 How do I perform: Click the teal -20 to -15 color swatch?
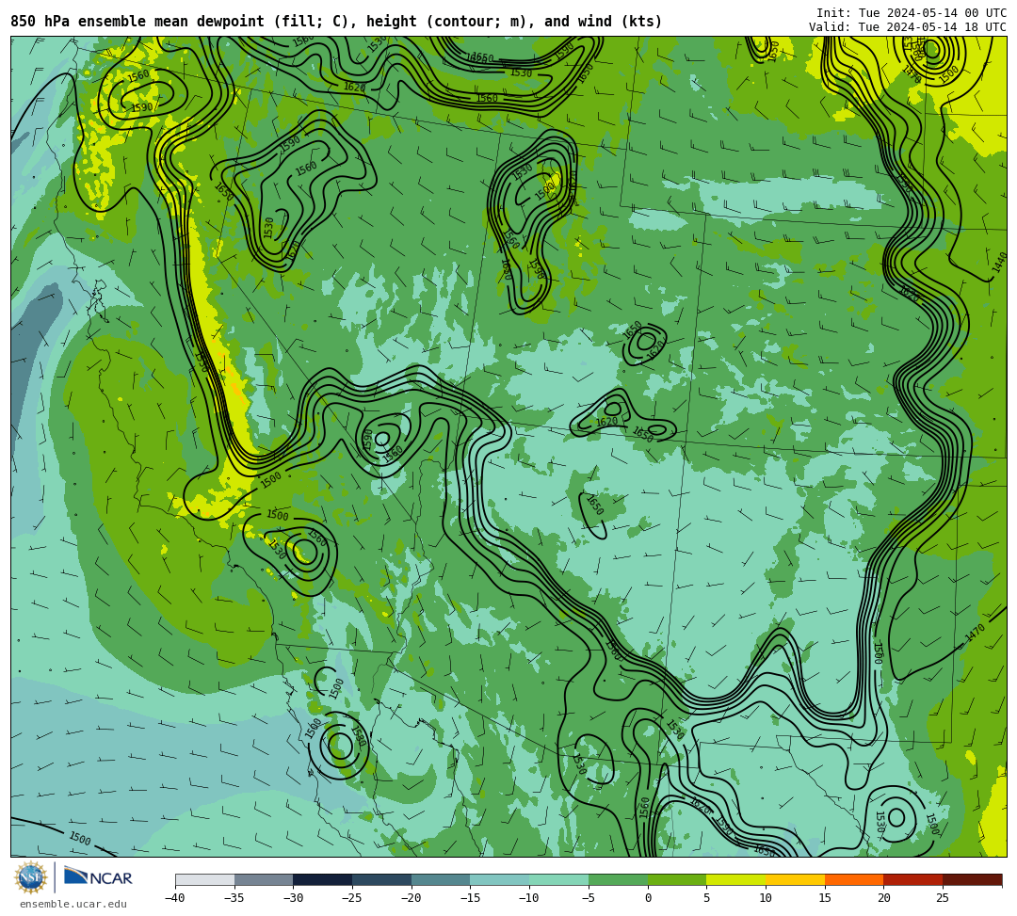[x=441, y=879]
